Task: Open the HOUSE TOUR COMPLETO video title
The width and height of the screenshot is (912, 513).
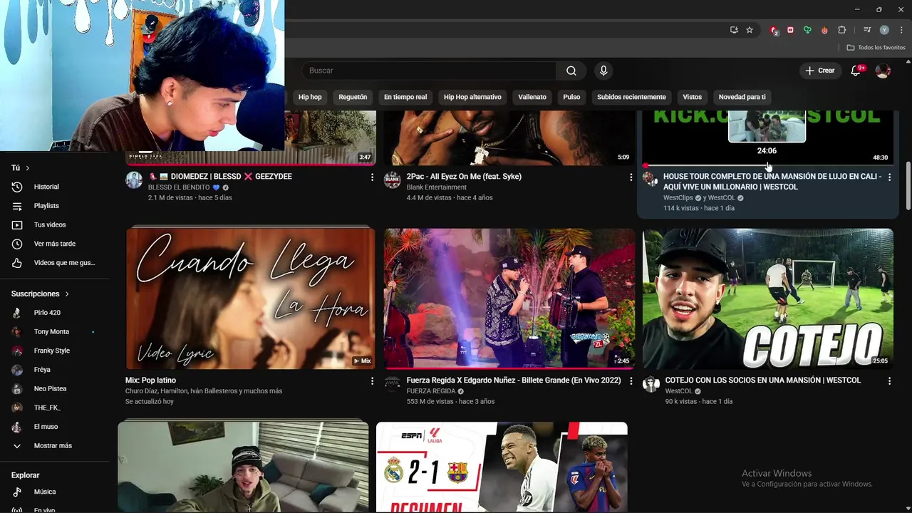Action: coord(772,182)
